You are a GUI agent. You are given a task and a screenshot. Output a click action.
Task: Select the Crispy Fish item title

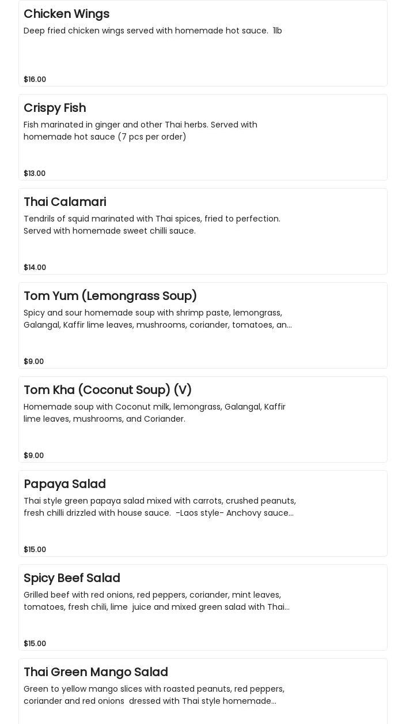click(55, 108)
